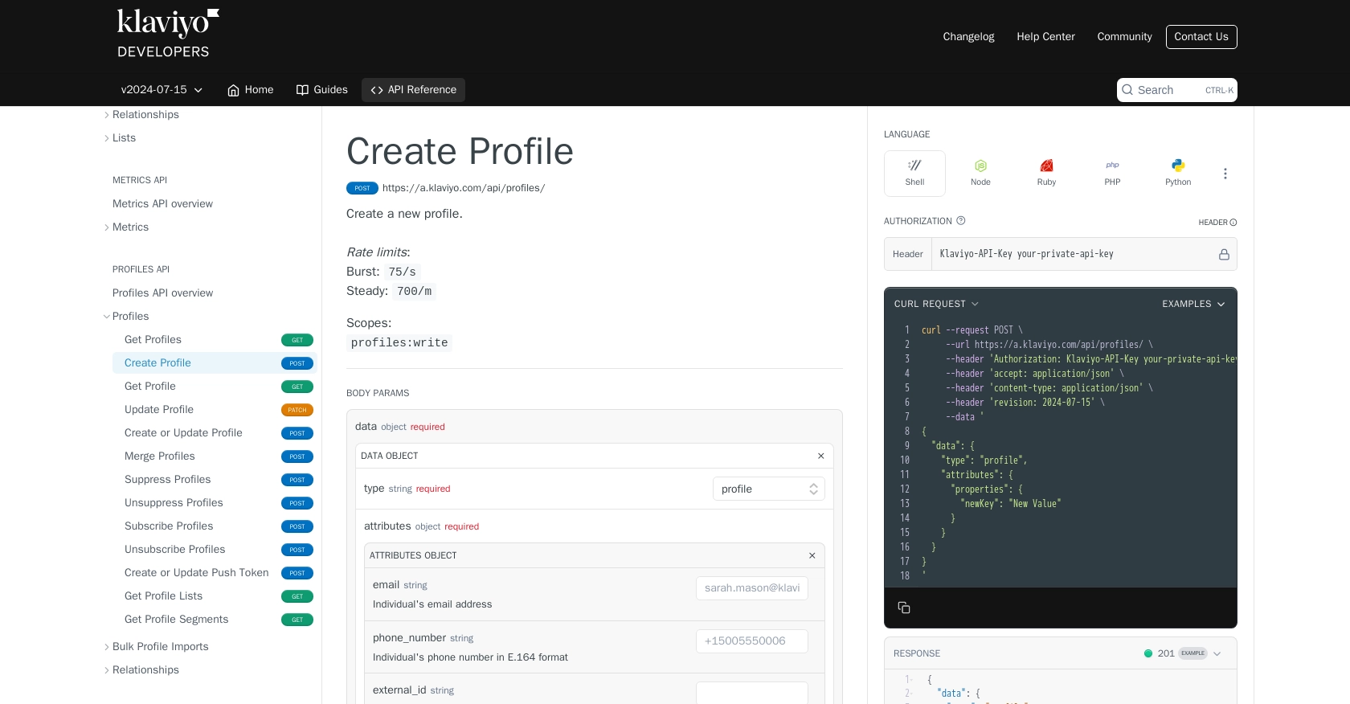Open the 201 response example dropdown
Viewport: 1350px width, 704px height.
(1182, 653)
